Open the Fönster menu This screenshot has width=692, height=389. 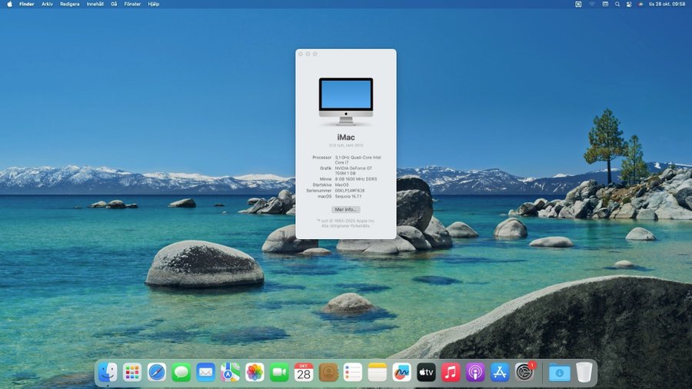(132, 4)
